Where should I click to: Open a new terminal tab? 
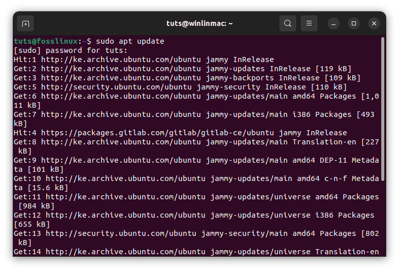tap(25, 23)
